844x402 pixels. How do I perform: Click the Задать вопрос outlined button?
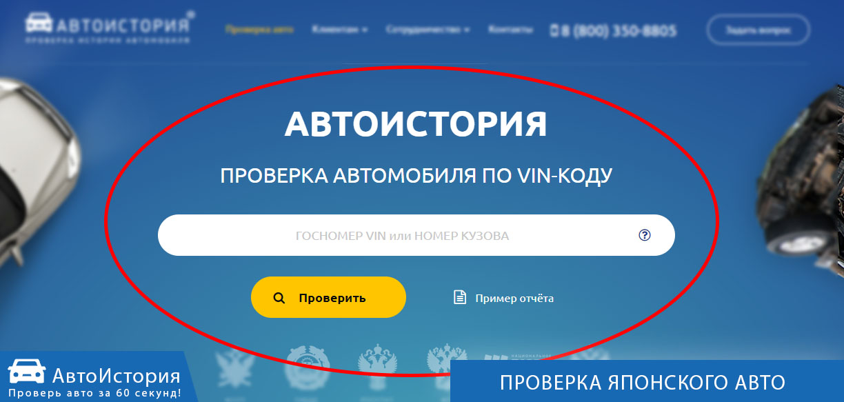758,30
